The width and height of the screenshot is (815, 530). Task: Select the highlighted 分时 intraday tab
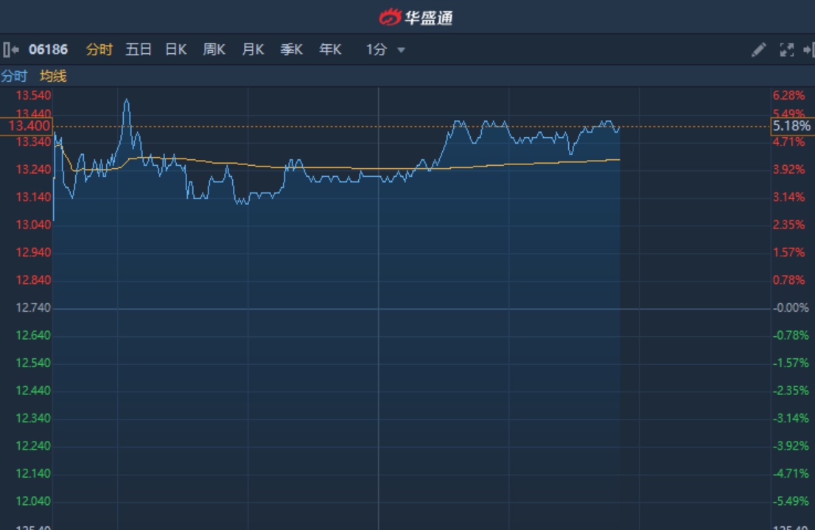(99, 50)
